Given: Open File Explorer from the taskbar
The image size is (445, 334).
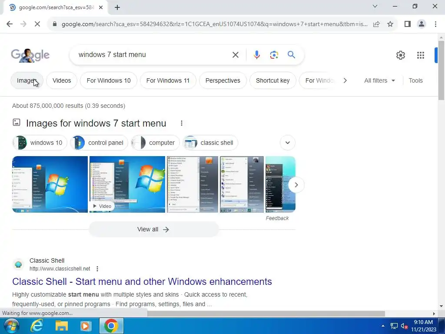Looking at the screenshot, I should (62, 326).
